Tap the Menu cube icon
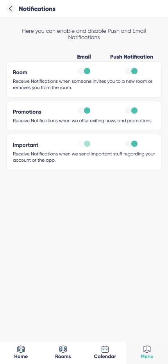 click(147, 349)
